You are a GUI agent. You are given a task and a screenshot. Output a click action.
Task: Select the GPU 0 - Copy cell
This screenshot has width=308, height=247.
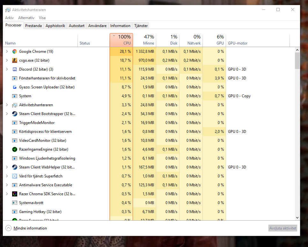pyautogui.click(x=258, y=96)
